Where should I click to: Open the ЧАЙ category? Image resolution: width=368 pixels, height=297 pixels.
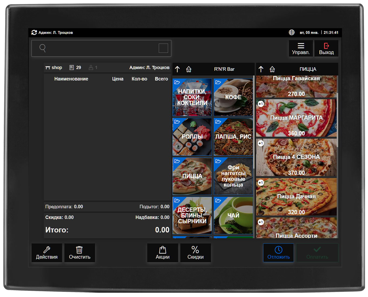tap(233, 216)
